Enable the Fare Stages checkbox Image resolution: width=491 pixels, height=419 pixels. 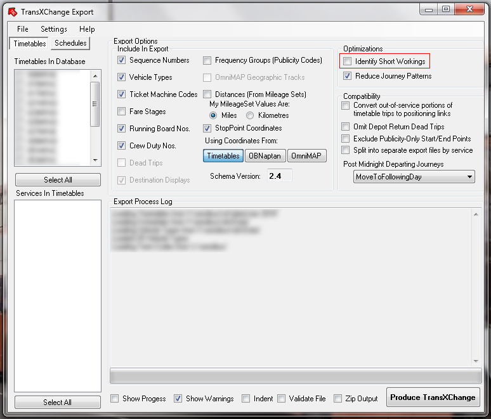point(122,111)
